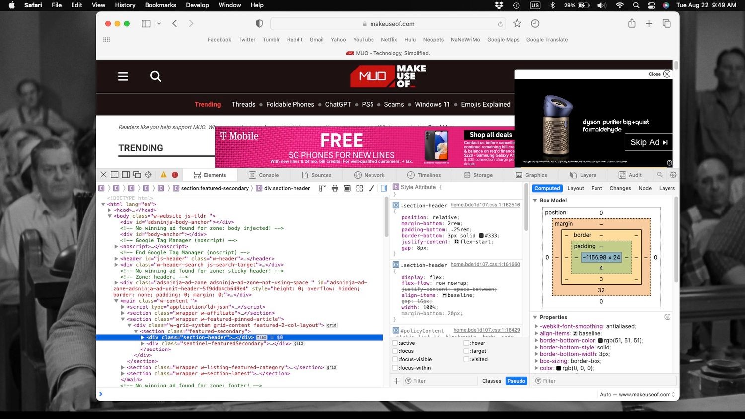Open macOS Control Center in the menu bar
Viewport: 745px width, 419px height.
click(x=651, y=5)
